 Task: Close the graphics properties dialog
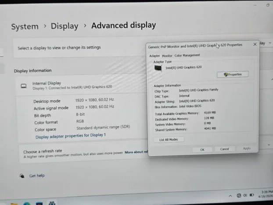(x=255, y=44)
